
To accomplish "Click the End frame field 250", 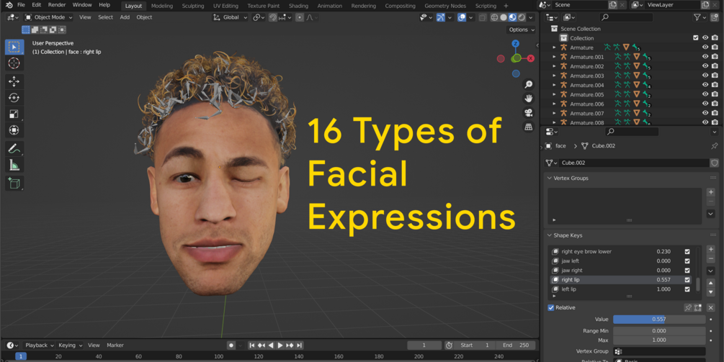I will pyautogui.click(x=516, y=345).
